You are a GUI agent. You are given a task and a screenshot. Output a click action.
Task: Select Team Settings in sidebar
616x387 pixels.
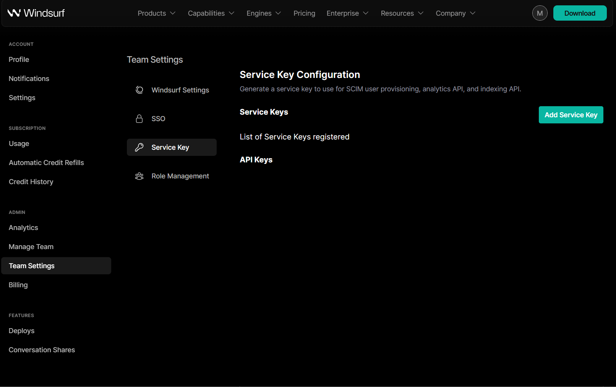tap(56, 266)
